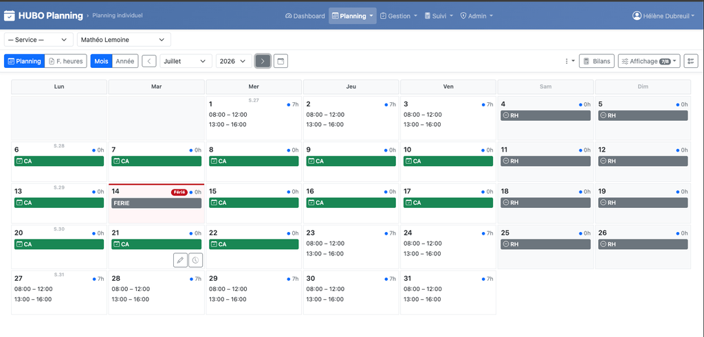The width and height of the screenshot is (704, 337).
Task: Select the Année view toggle
Action: coord(125,61)
